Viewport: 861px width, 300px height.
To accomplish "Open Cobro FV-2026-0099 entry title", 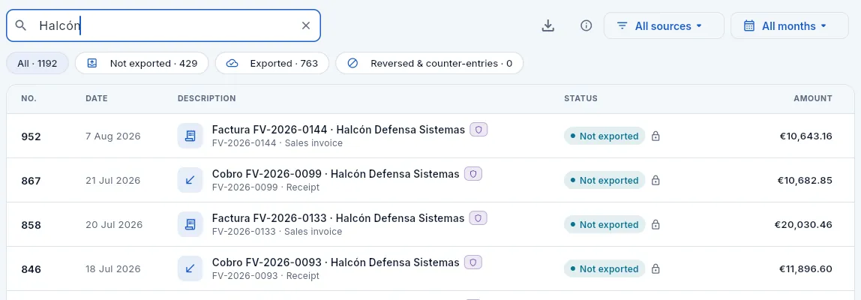I will point(335,174).
